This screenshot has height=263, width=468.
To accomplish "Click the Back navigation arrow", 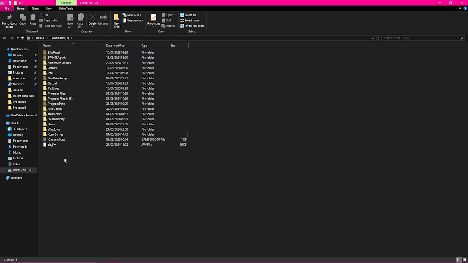I will point(5,38).
